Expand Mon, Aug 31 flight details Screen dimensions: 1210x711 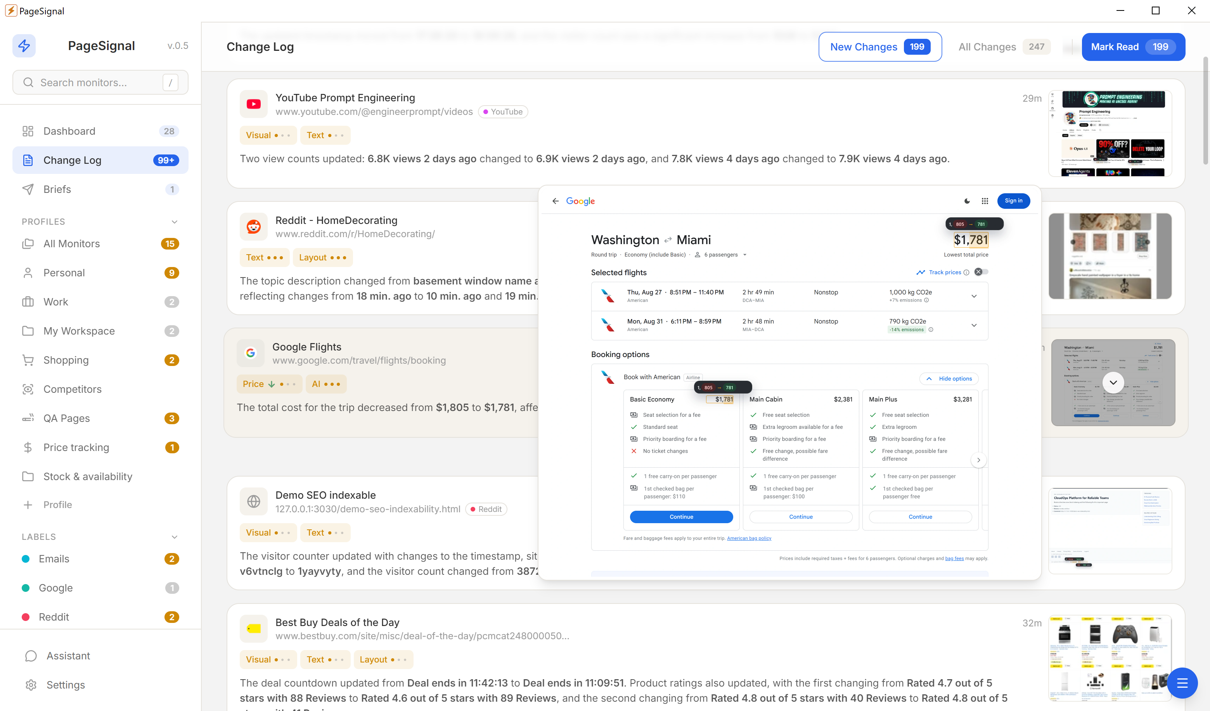point(974,325)
